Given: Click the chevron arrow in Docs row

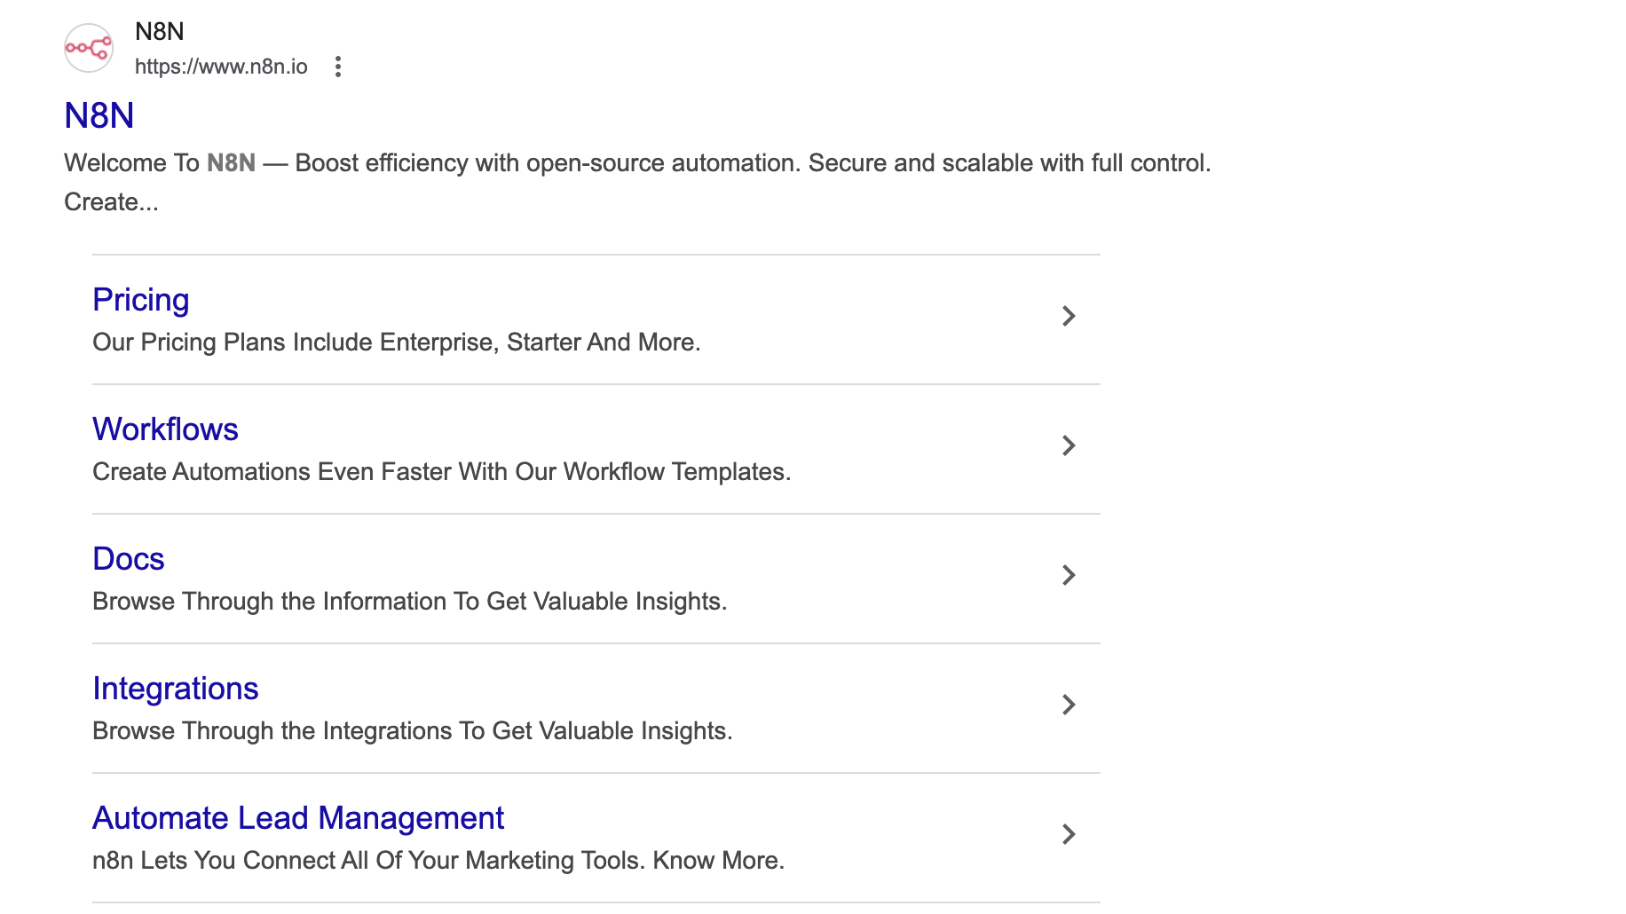Looking at the screenshot, I should tap(1069, 575).
